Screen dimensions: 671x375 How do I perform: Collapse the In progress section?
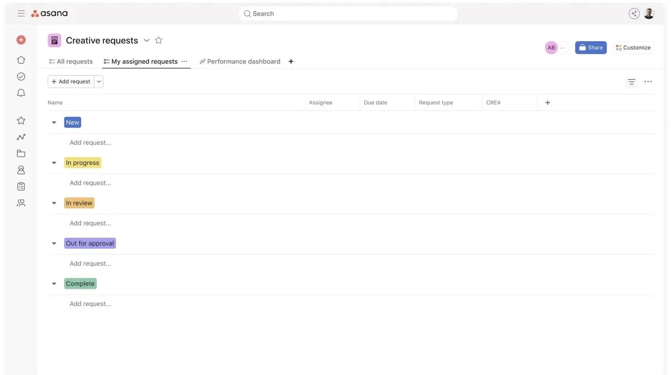[54, 163]
